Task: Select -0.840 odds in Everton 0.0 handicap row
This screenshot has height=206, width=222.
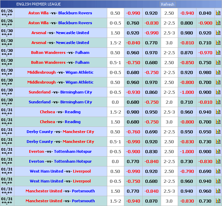Action: [x=152, y=161]
